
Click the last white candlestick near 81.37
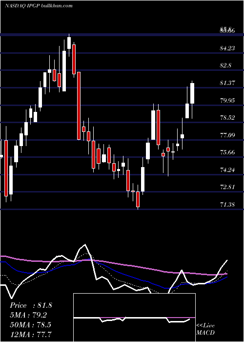pyautogui.click(x=192, y=93)
